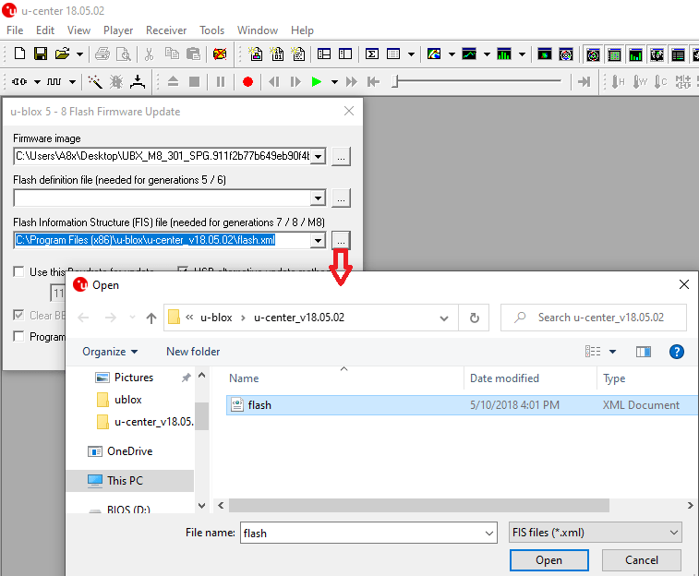Click the Hotstart receiver icon

click(618, 81)
